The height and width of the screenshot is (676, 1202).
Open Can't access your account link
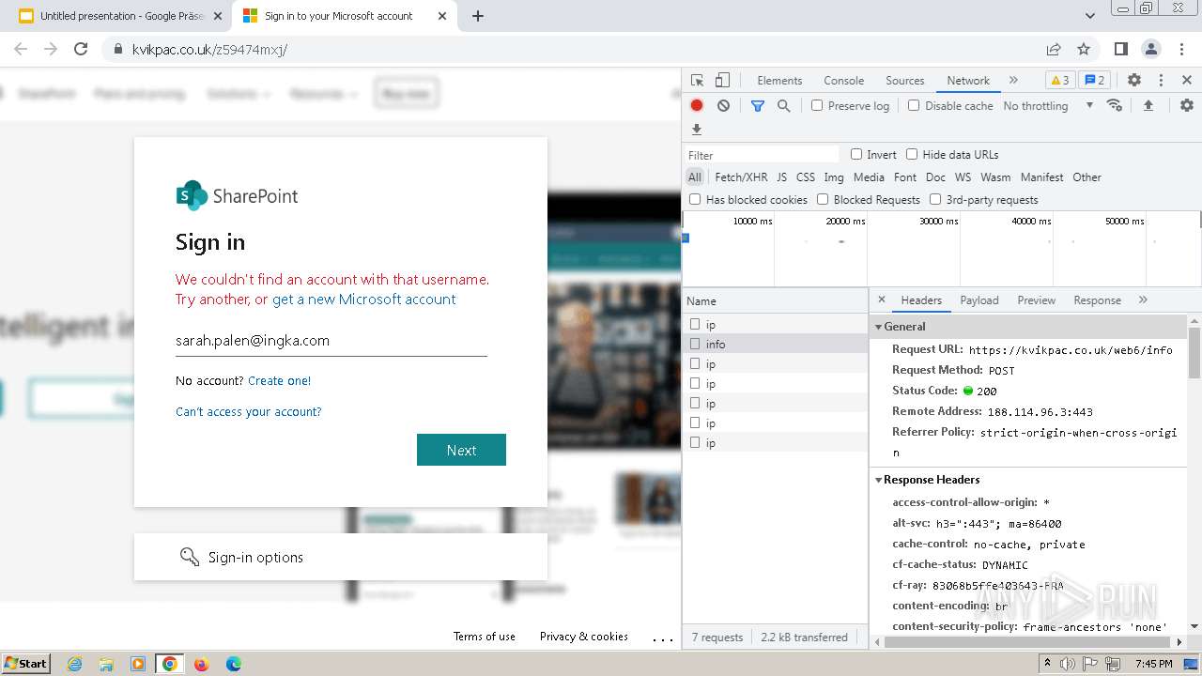[249, 411]
